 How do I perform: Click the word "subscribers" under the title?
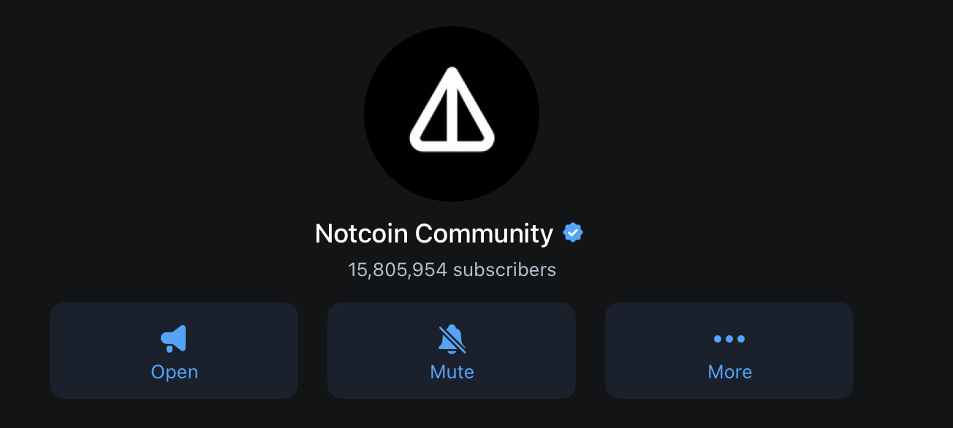pyautogui.click(x=504, y=270)
